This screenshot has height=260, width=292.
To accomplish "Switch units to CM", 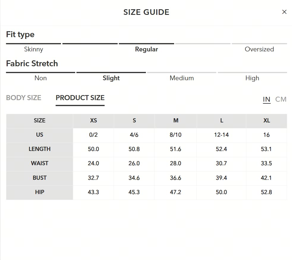I will pos(281,99).
